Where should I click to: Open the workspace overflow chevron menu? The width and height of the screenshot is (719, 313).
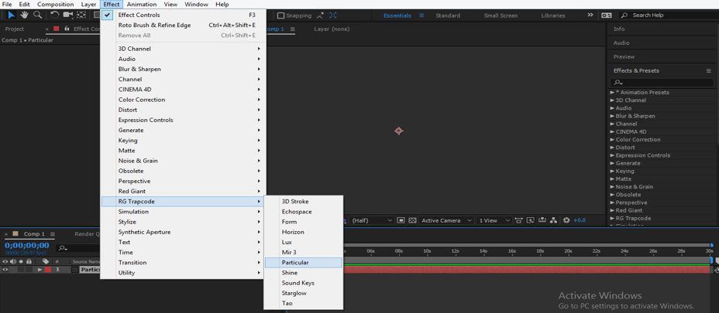(590, 15)
